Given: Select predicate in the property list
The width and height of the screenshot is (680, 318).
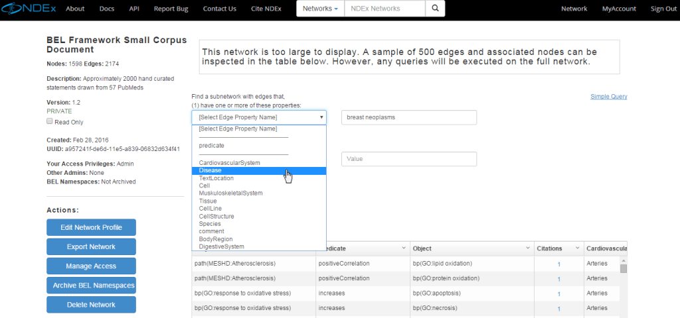Looking at the screenshot, I should click(259, 146).
